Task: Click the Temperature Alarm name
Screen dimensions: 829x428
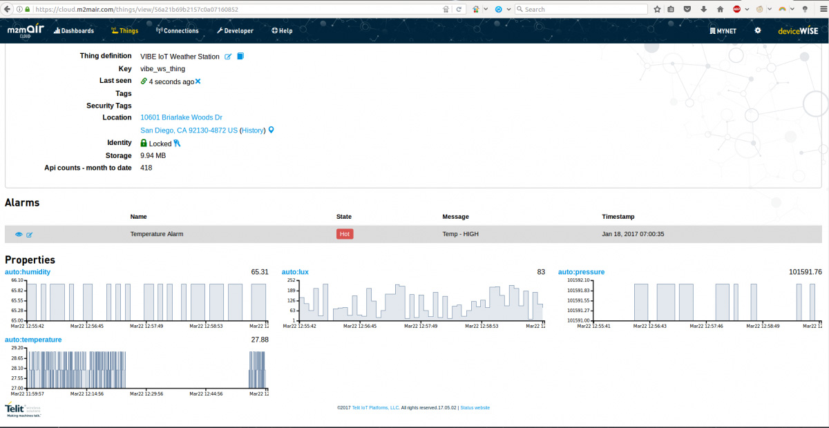Action: (x=157, y=234)
